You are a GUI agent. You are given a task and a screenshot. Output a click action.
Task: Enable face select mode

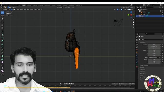[x=15, y=9]
